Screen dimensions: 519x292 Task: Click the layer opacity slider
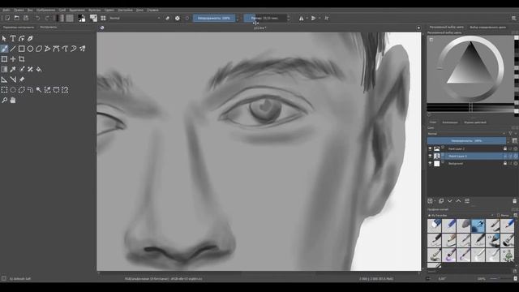(466, 140)
